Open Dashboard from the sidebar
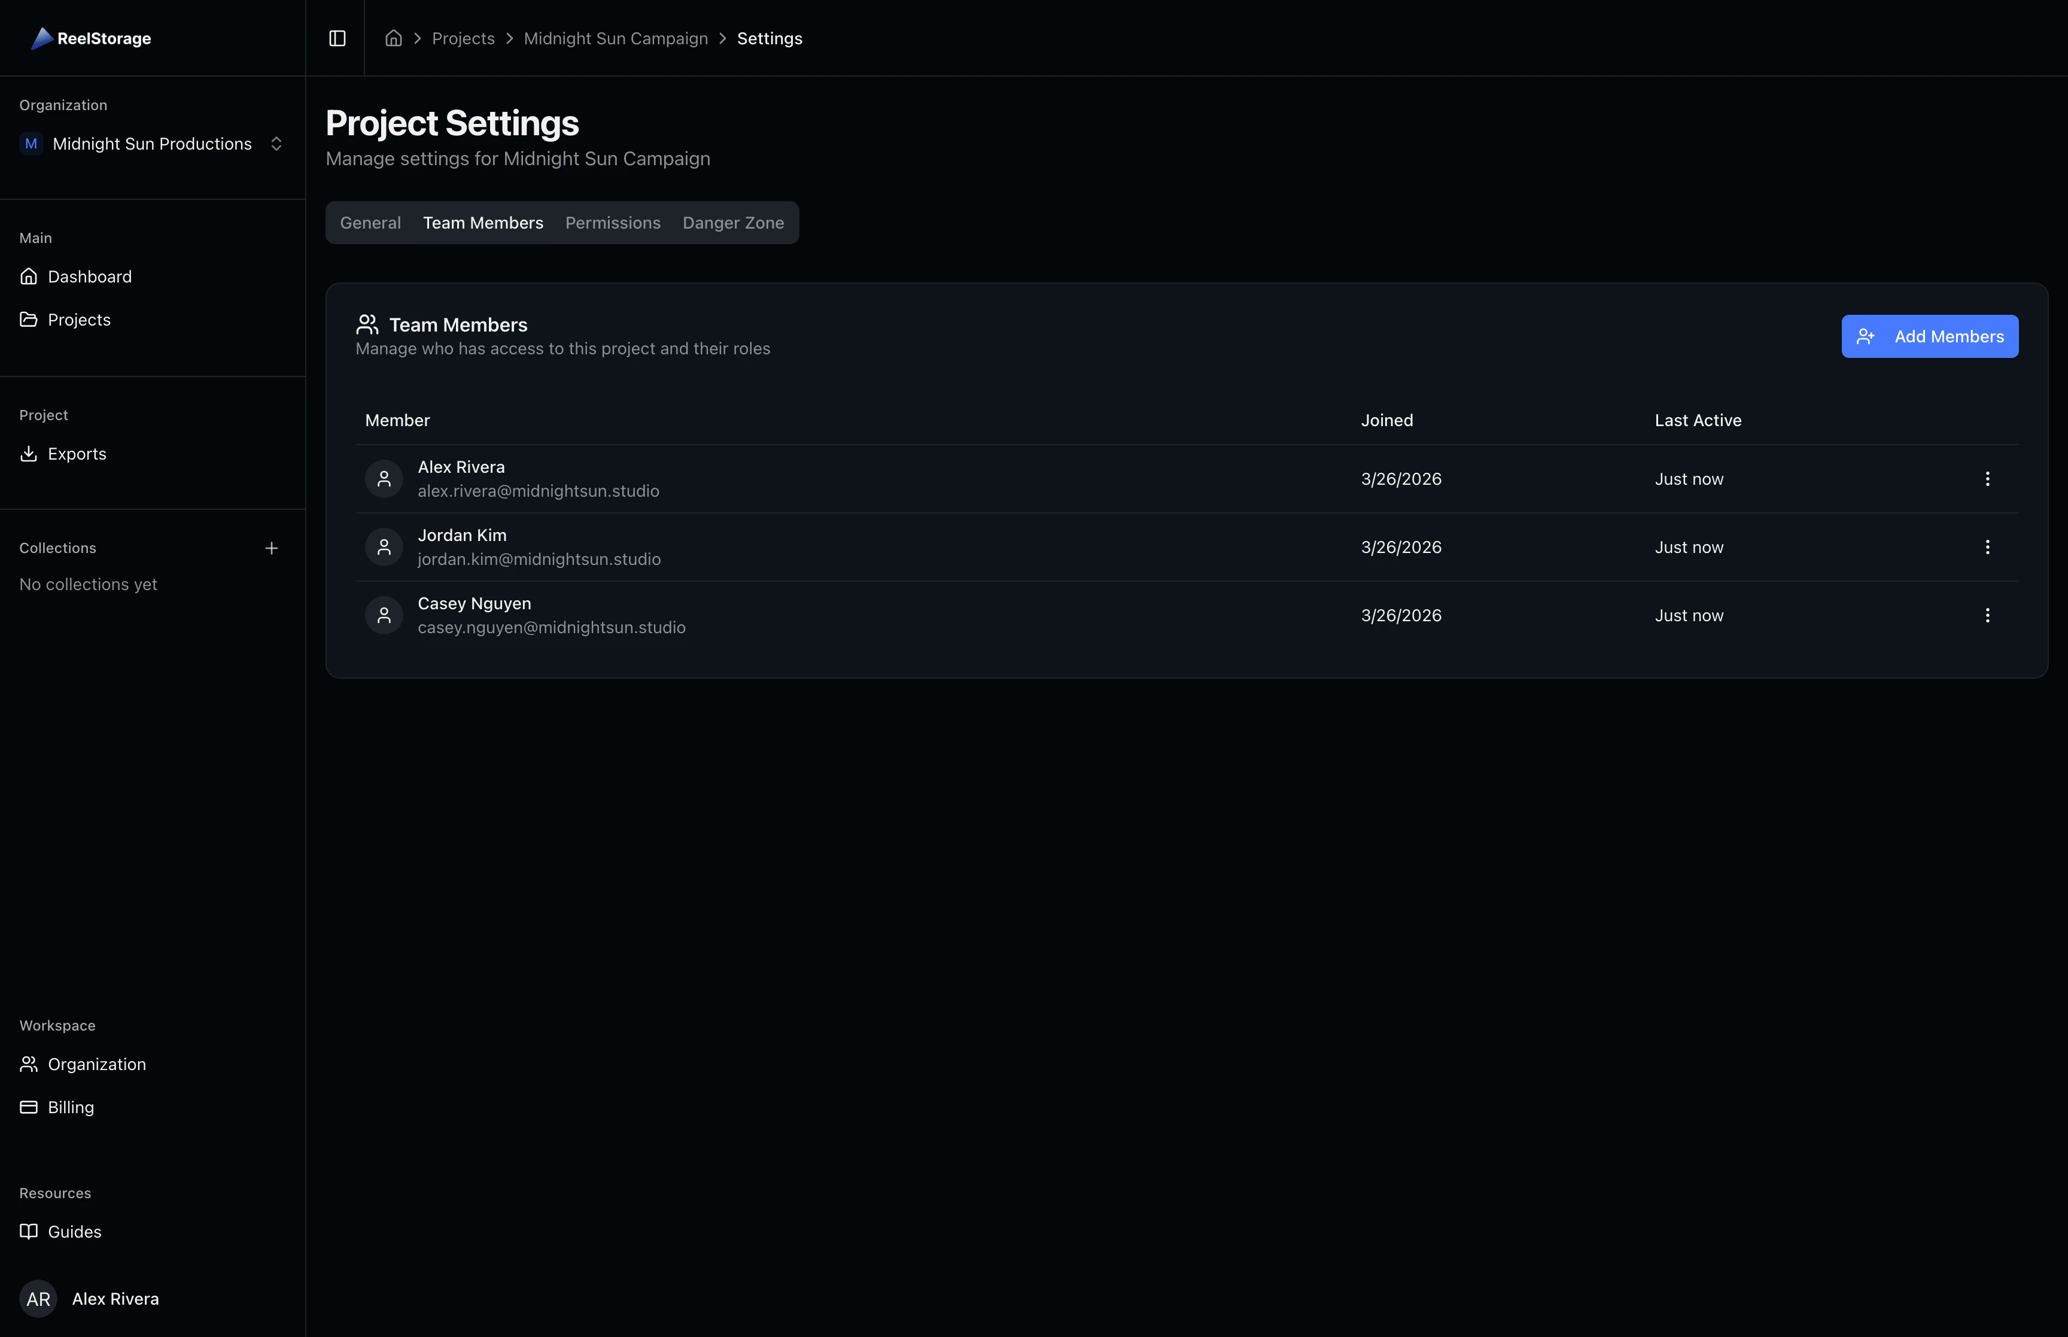 pyautogui.click(x=89, y=276)
